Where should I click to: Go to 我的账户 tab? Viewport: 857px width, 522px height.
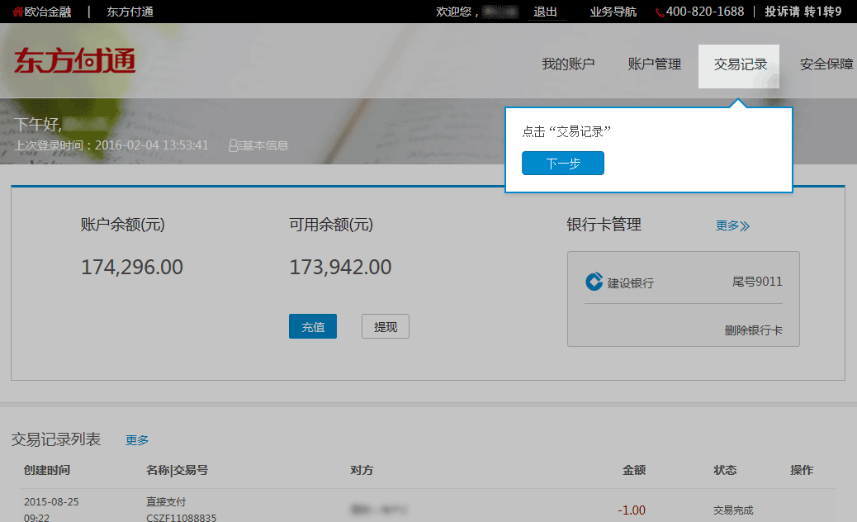click(568, 64)
